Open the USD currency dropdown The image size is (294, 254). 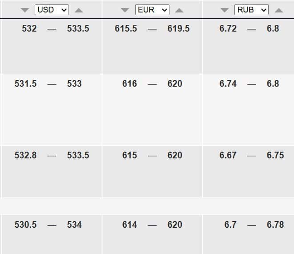click(x=52, y=10)
